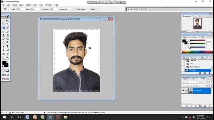Screen dimensions: 214x120
Task: Select the Zoom tool in the toolbox
Action: [7, 58]
